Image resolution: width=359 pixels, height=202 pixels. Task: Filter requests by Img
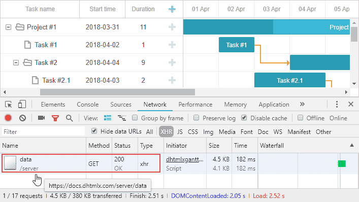(x=208, y=132)
